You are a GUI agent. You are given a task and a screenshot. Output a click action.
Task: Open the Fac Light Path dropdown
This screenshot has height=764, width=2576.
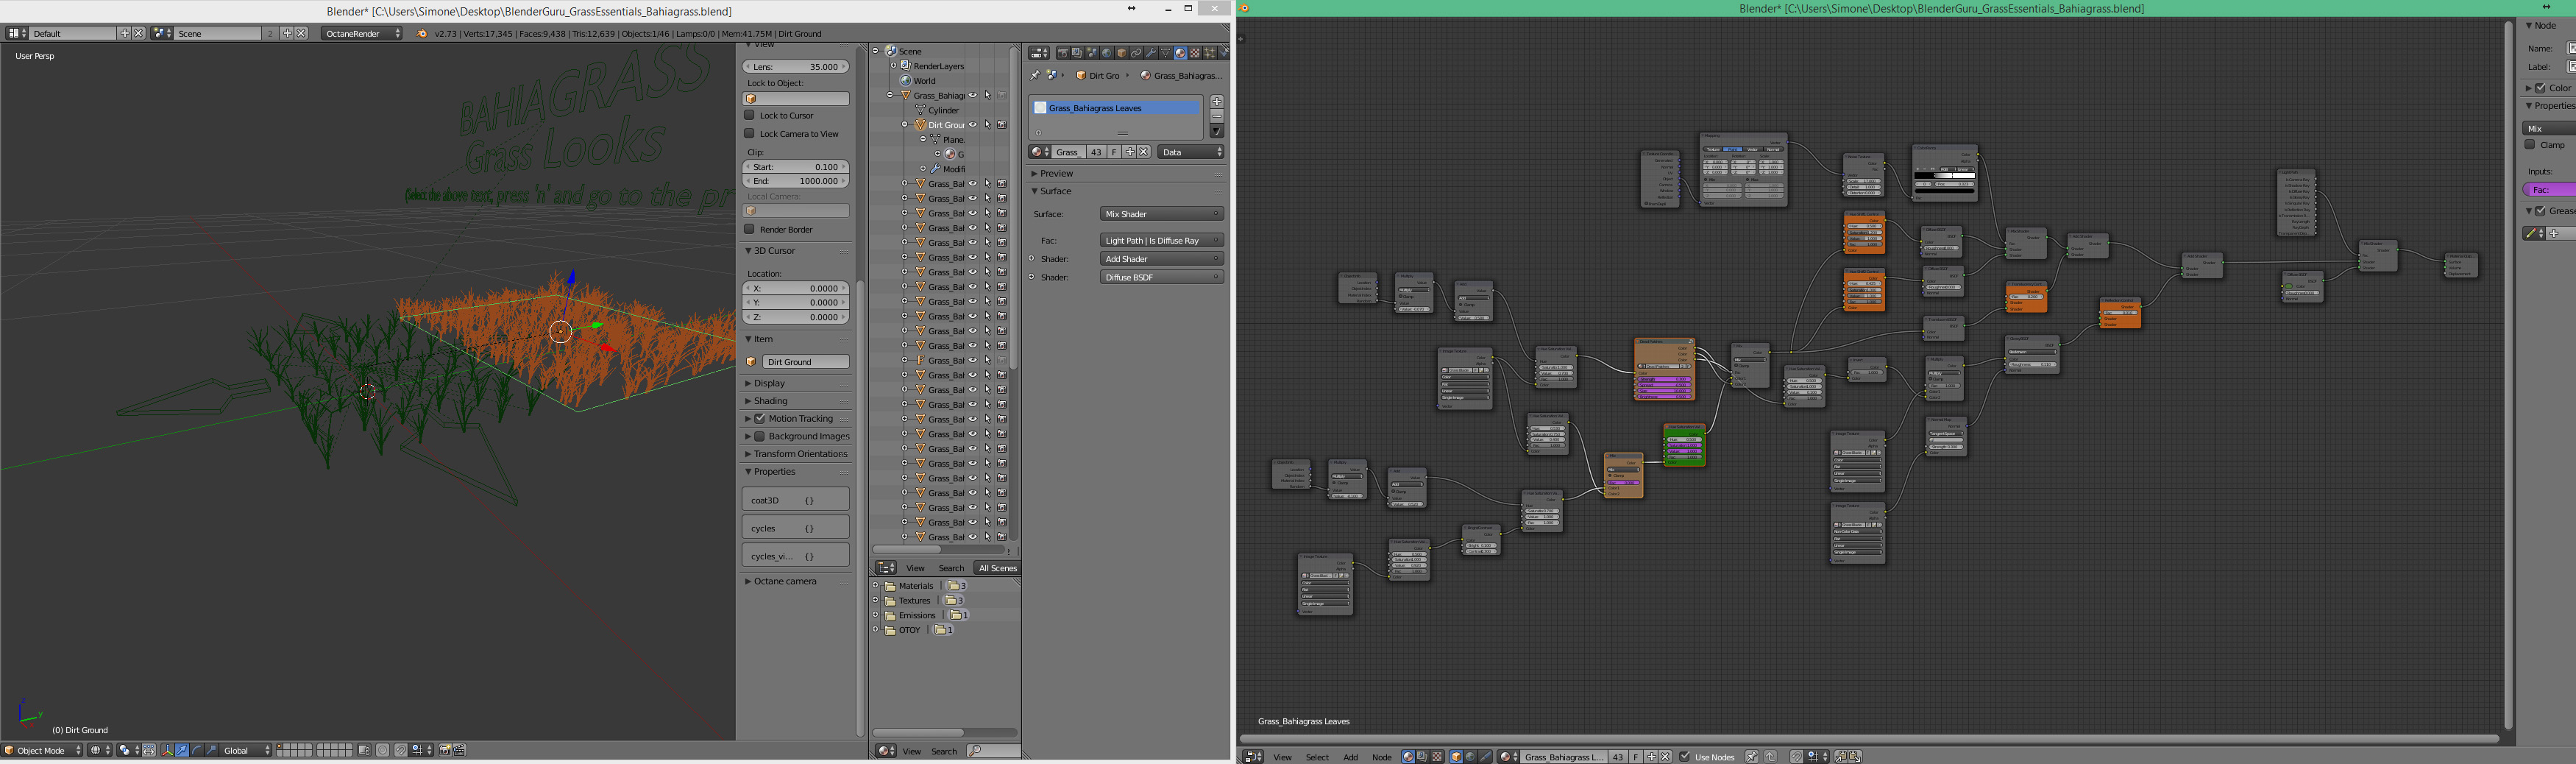pyautogui.click(x=1162, y=240)
